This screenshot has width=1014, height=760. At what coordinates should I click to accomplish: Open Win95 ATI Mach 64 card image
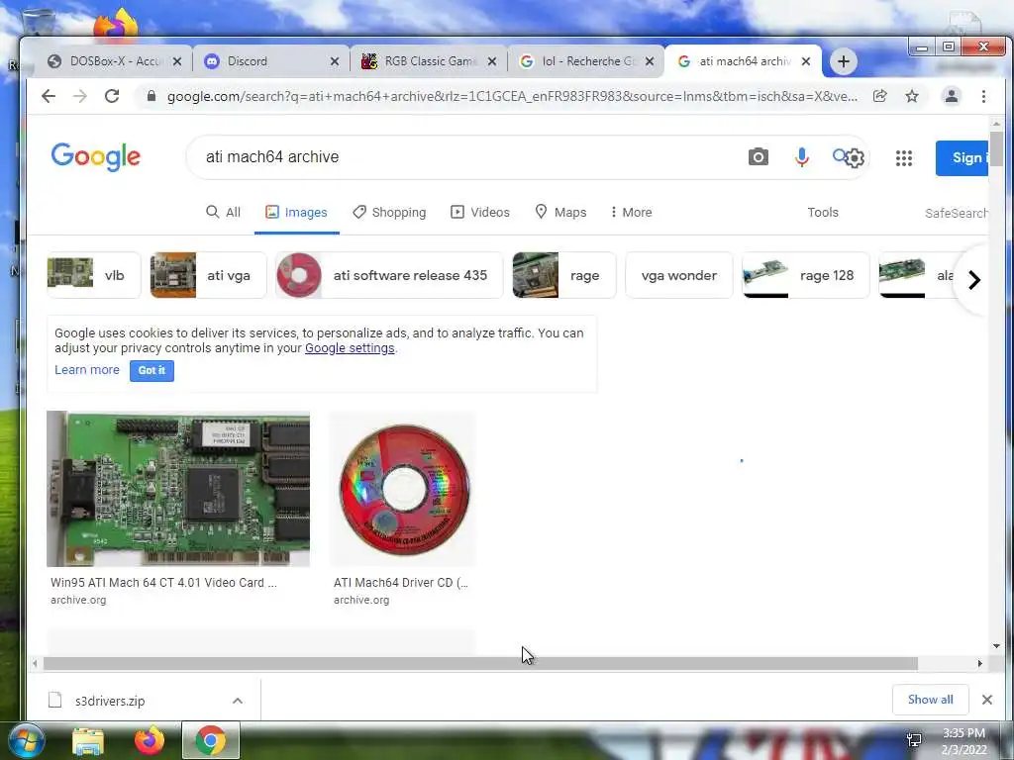pos(178,489)
